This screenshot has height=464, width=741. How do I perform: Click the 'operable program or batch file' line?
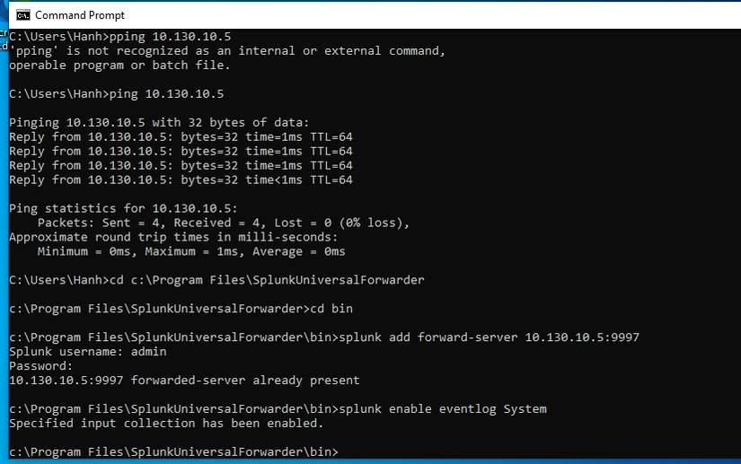[x=119, y=66]
